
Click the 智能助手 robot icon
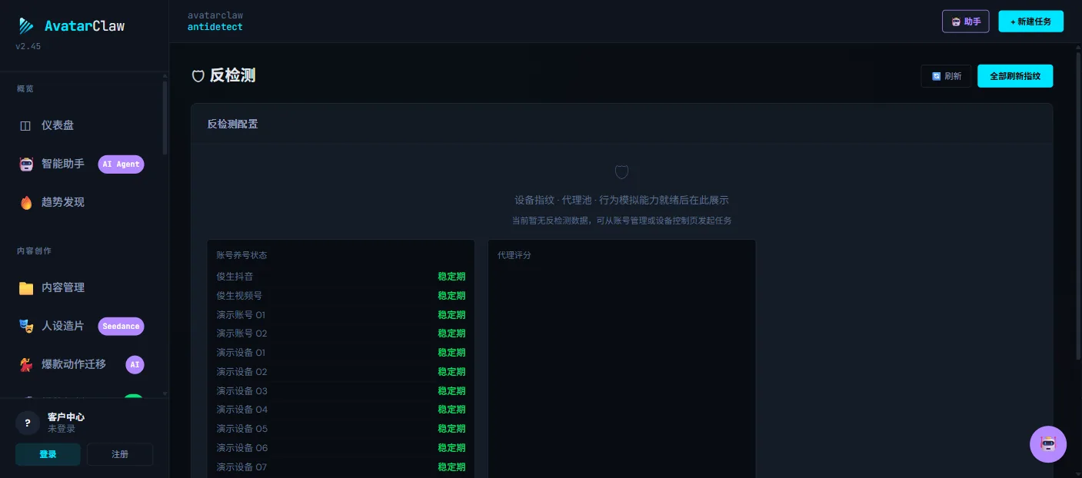pyautogui.click(x=26, y=164)
